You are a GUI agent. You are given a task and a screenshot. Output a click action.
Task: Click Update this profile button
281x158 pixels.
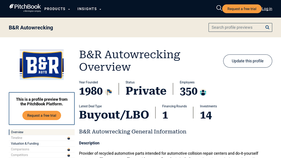(x=248, y=61)
